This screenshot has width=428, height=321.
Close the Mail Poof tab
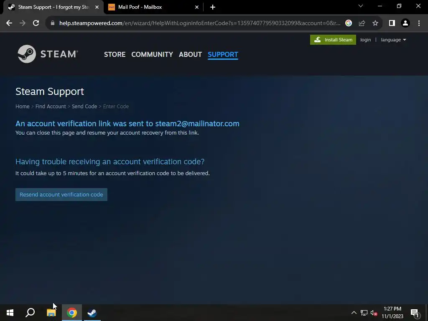(x=197, y=7)
